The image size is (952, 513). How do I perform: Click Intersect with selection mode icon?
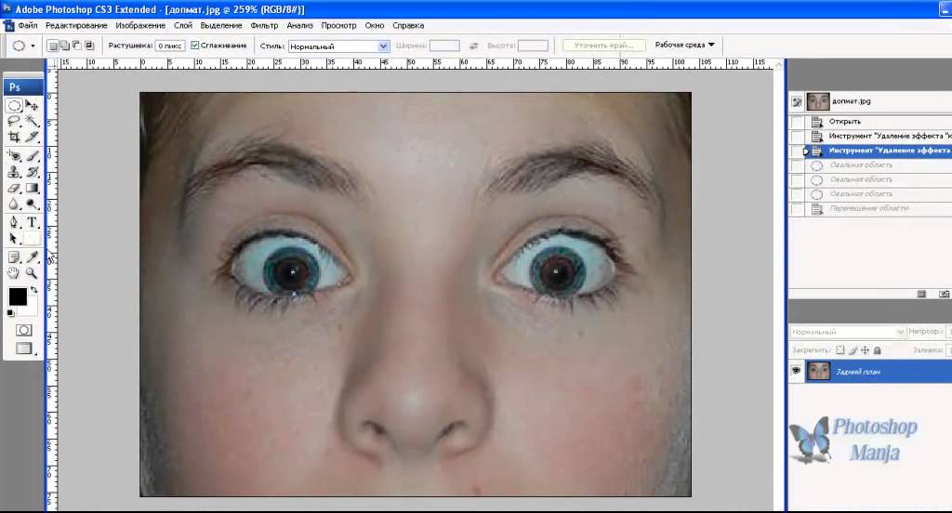(89, 46)
